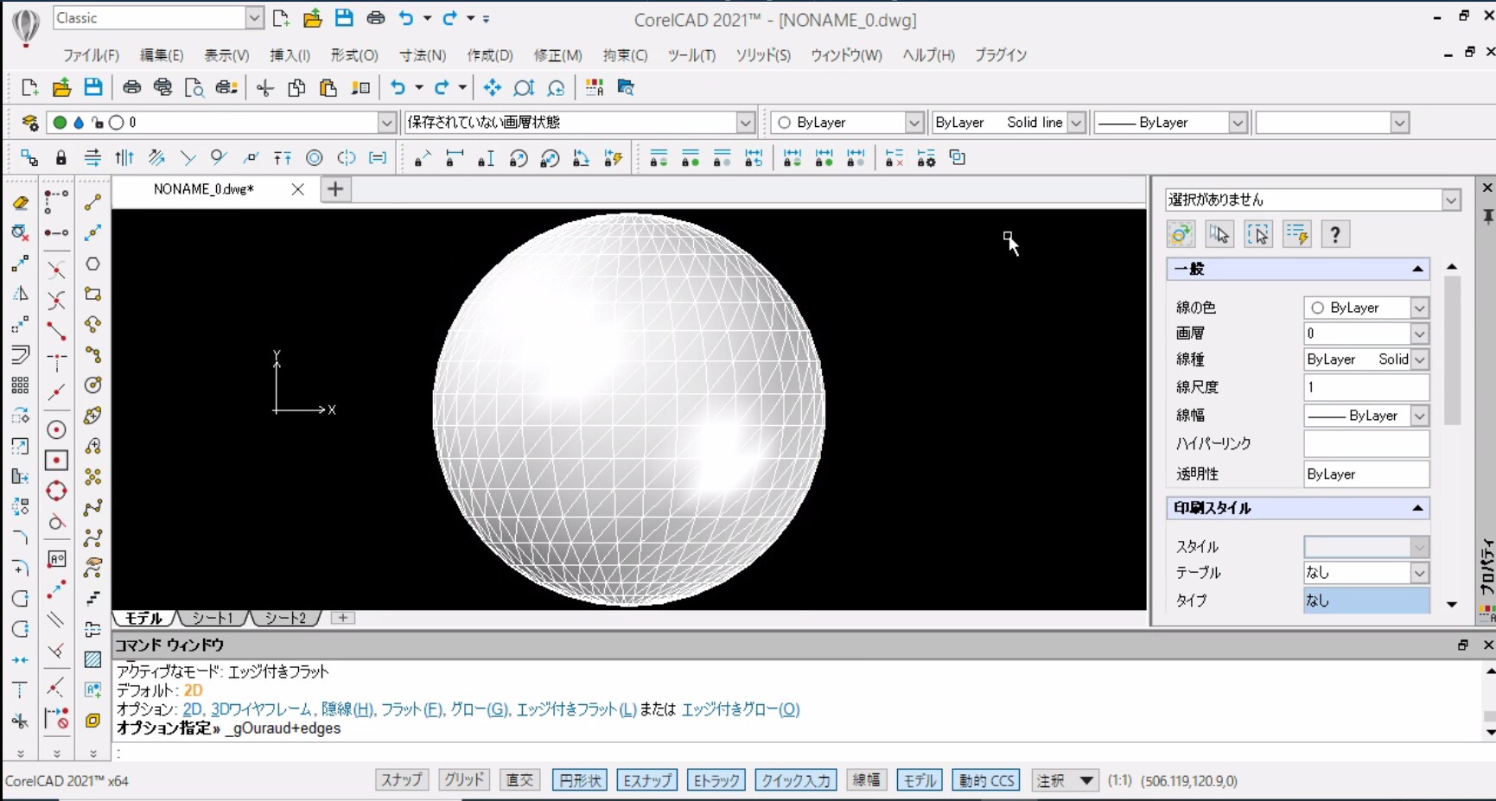Open the 注釈 scale button

(x=1066, y=780)
